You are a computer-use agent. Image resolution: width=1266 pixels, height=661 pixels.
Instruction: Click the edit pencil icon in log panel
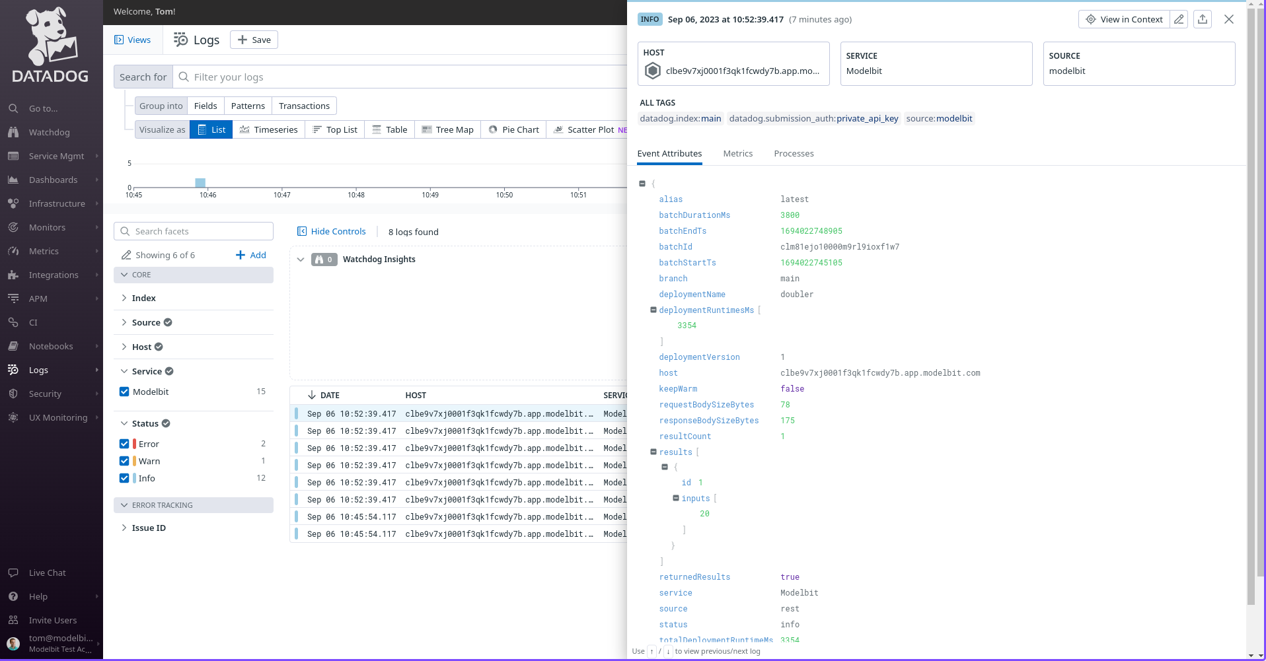pos(1179,19)
